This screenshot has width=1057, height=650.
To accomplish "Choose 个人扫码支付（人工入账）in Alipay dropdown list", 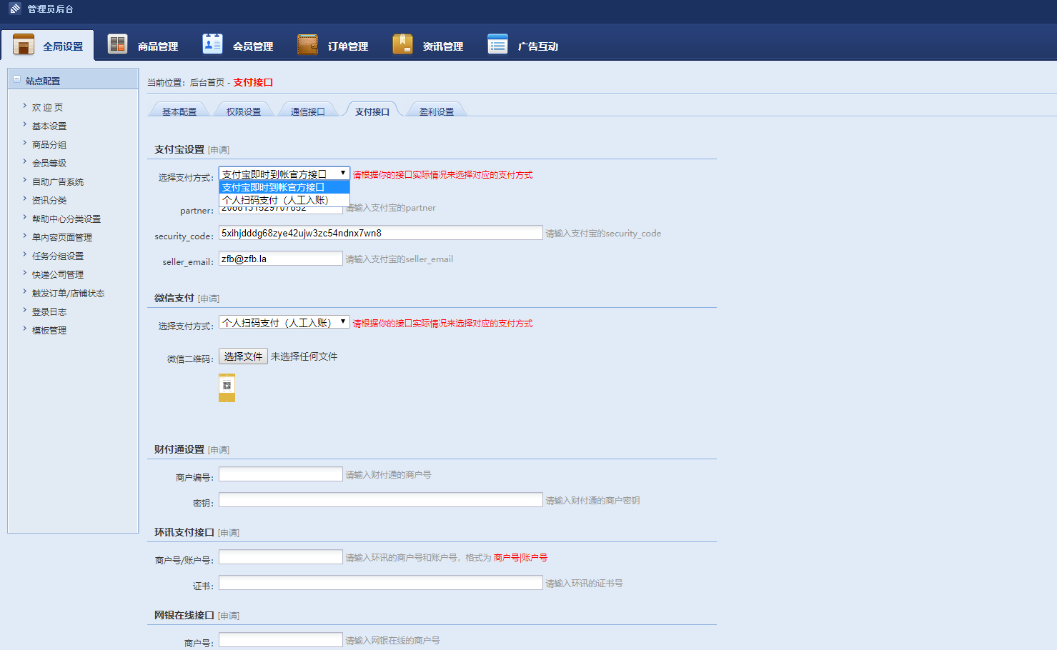I will coord(284,200).
